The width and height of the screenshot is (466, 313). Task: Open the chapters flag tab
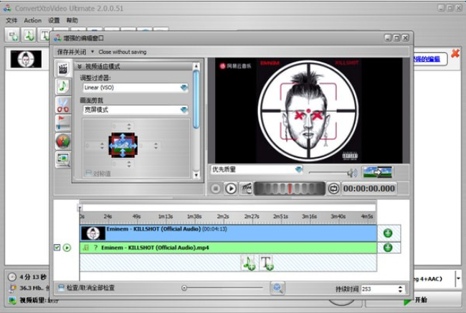63,123
